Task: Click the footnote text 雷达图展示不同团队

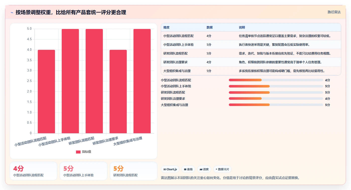Action: coord(230,178)
